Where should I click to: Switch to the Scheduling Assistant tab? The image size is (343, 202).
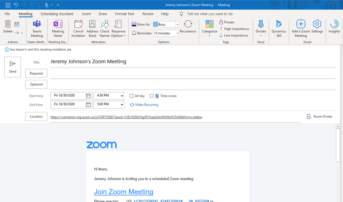pyautogui.click(x=57, y=14)
